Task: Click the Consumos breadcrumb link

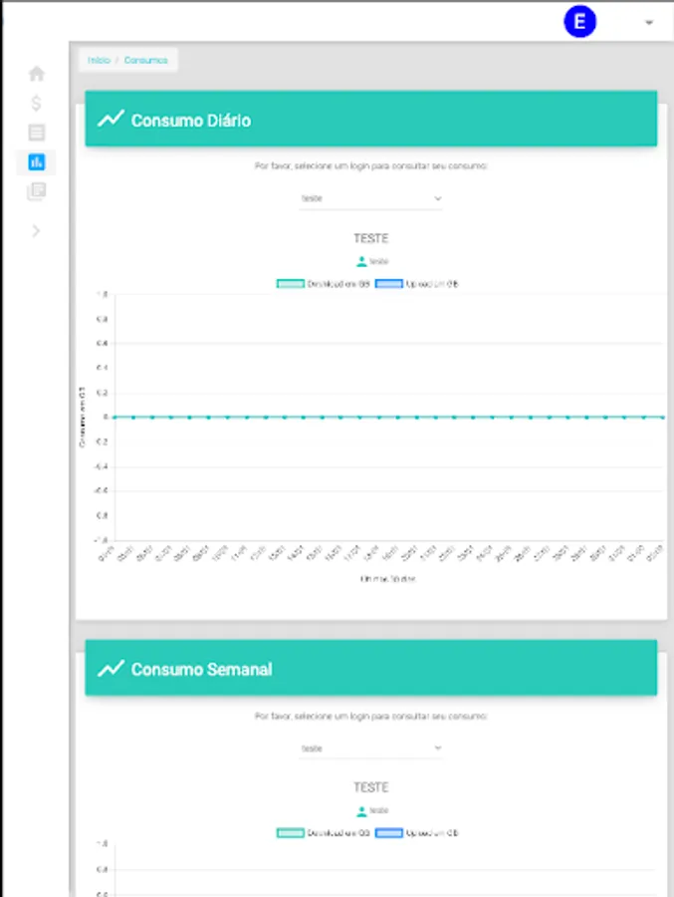Action: [145, 60]
